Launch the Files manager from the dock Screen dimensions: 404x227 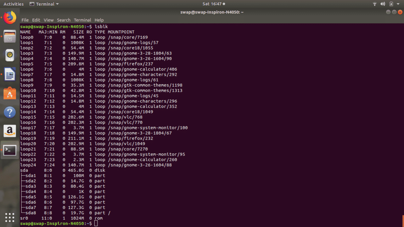(x=10, y=36)
